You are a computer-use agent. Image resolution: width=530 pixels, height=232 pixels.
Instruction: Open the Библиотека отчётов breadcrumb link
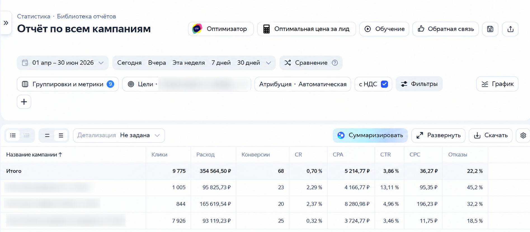tap(86, 16)
